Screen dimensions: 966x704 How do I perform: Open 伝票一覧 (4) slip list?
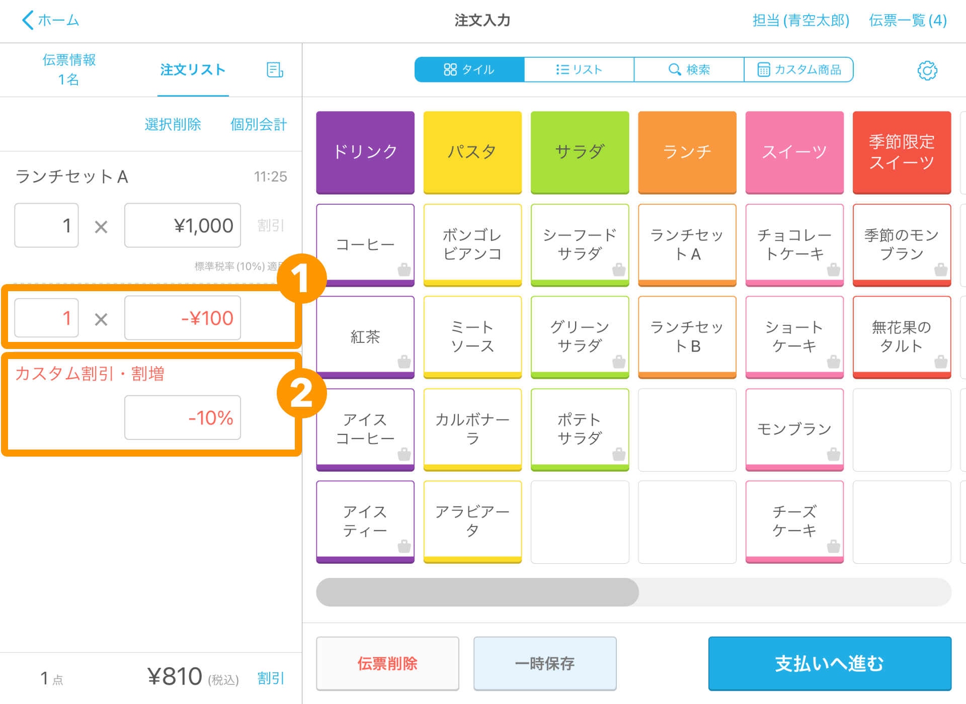click(x=908, y=20)
